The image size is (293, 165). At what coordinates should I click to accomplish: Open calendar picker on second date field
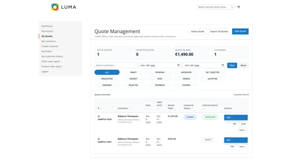pos(222,65)
